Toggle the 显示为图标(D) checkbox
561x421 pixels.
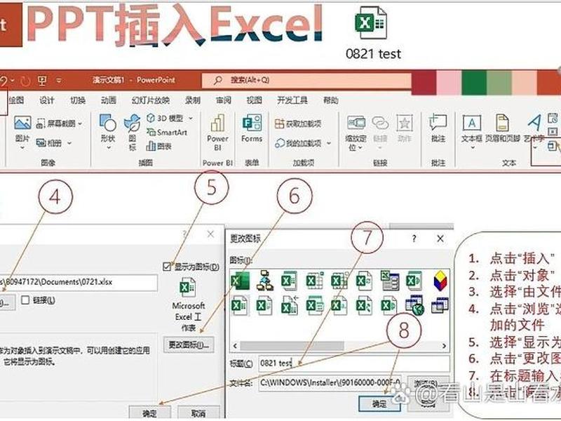[x=167, y=267]
